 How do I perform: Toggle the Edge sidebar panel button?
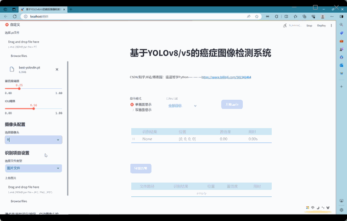coord(341,16)
